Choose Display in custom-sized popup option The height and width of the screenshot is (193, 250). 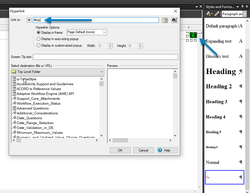point(39,45)
